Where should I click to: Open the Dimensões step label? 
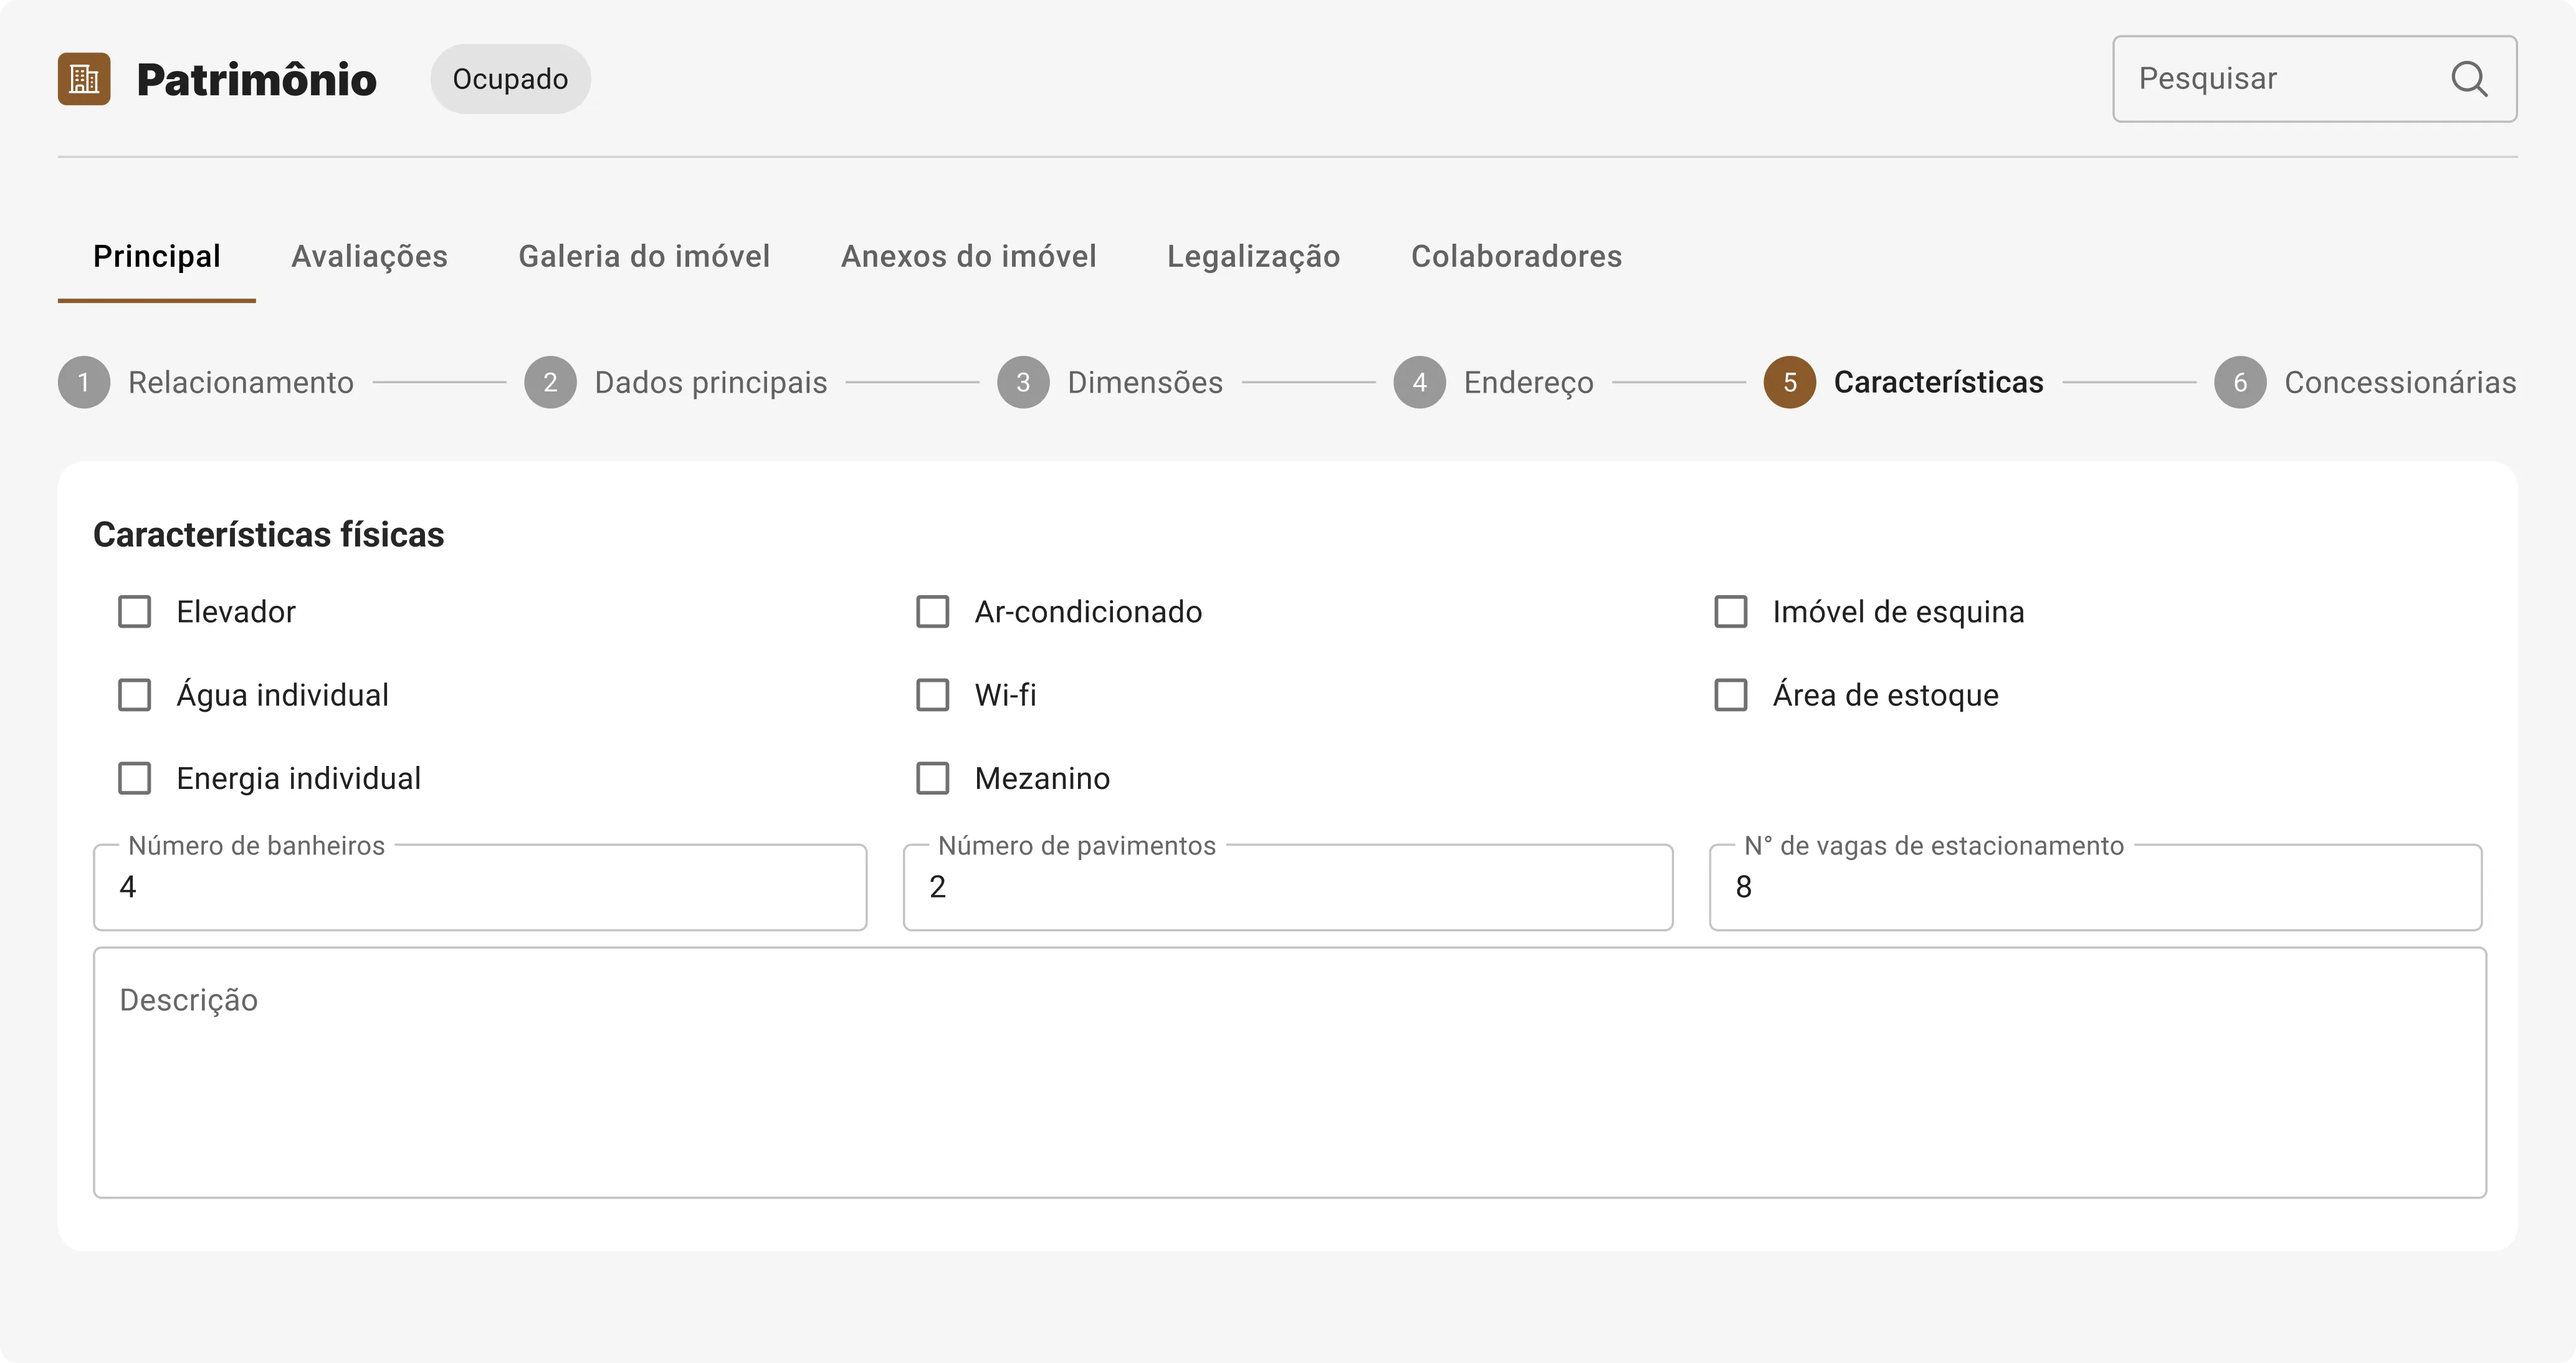[1145, 382]
